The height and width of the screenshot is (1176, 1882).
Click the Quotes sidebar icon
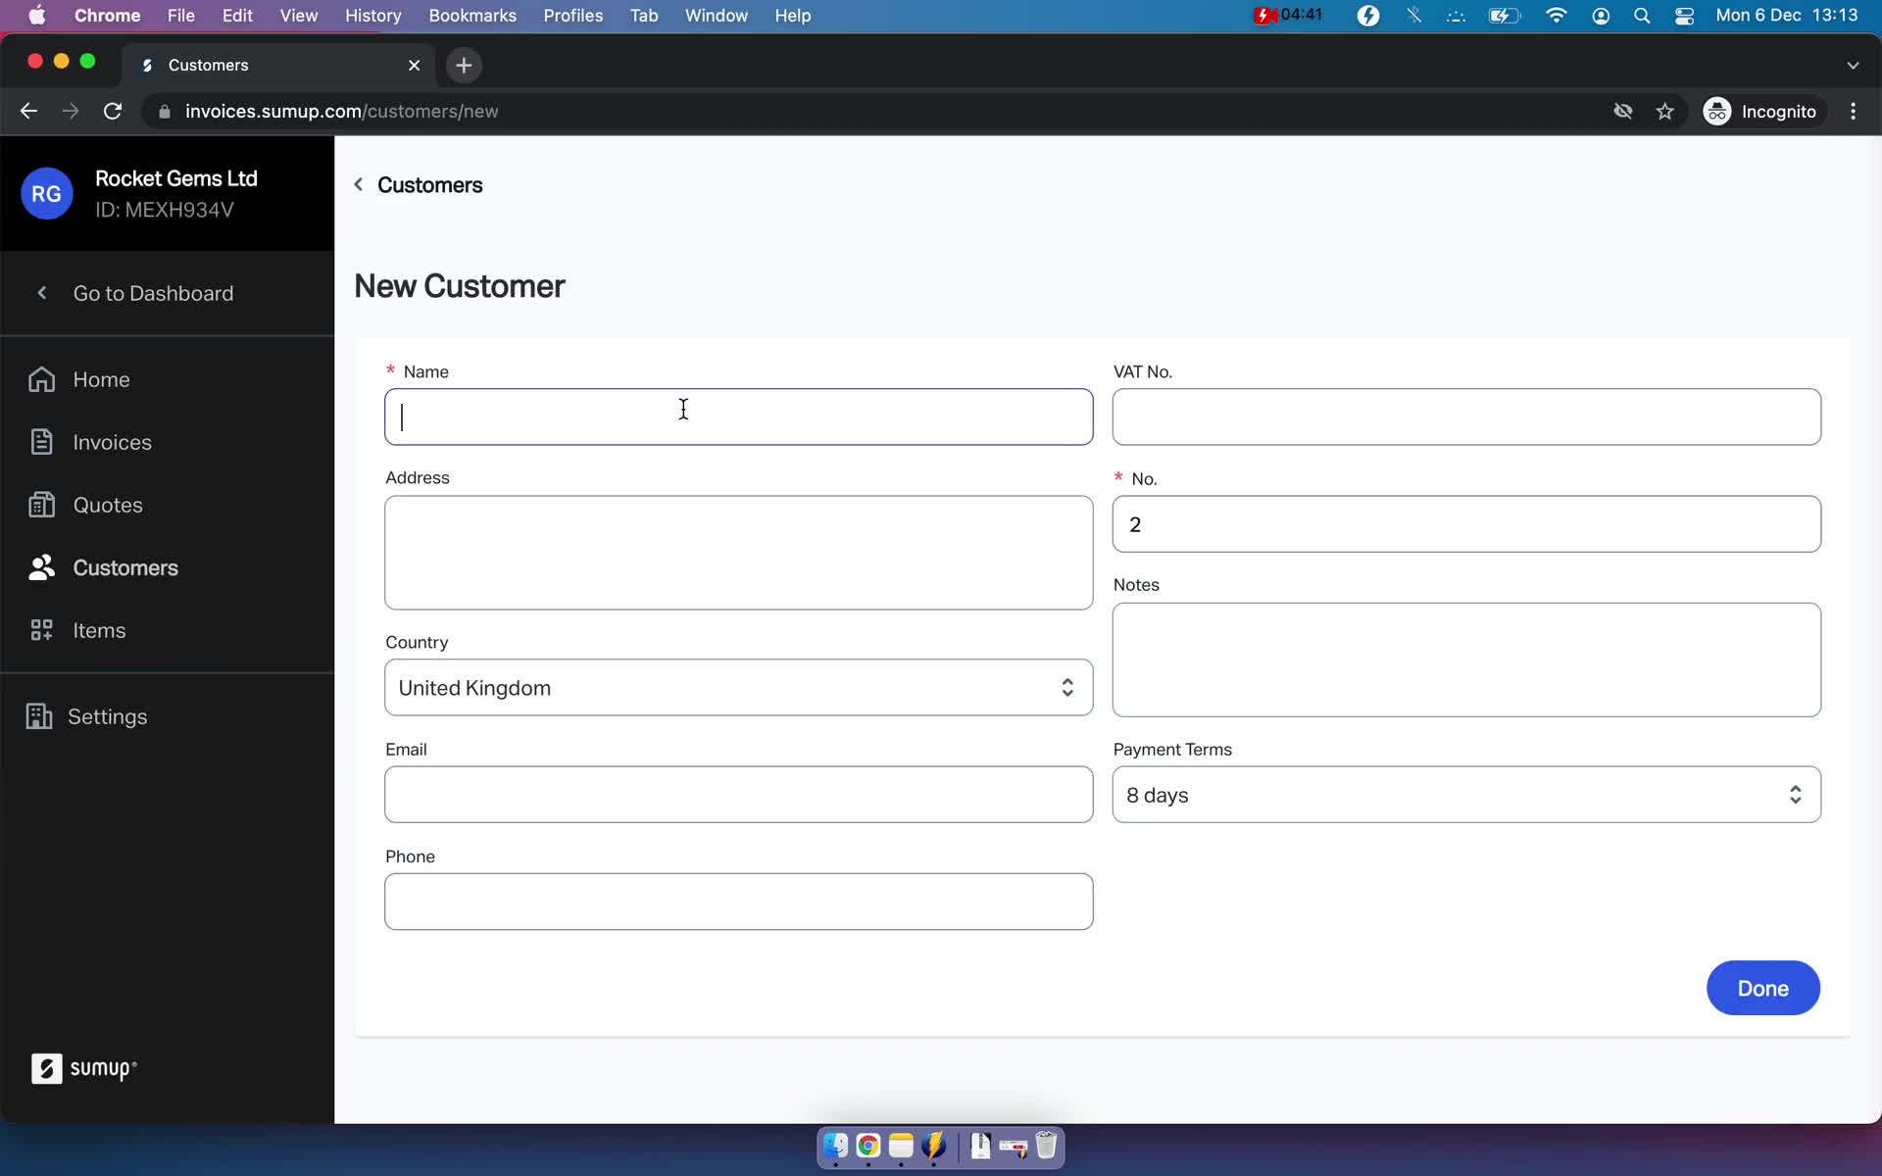[39, 504]
